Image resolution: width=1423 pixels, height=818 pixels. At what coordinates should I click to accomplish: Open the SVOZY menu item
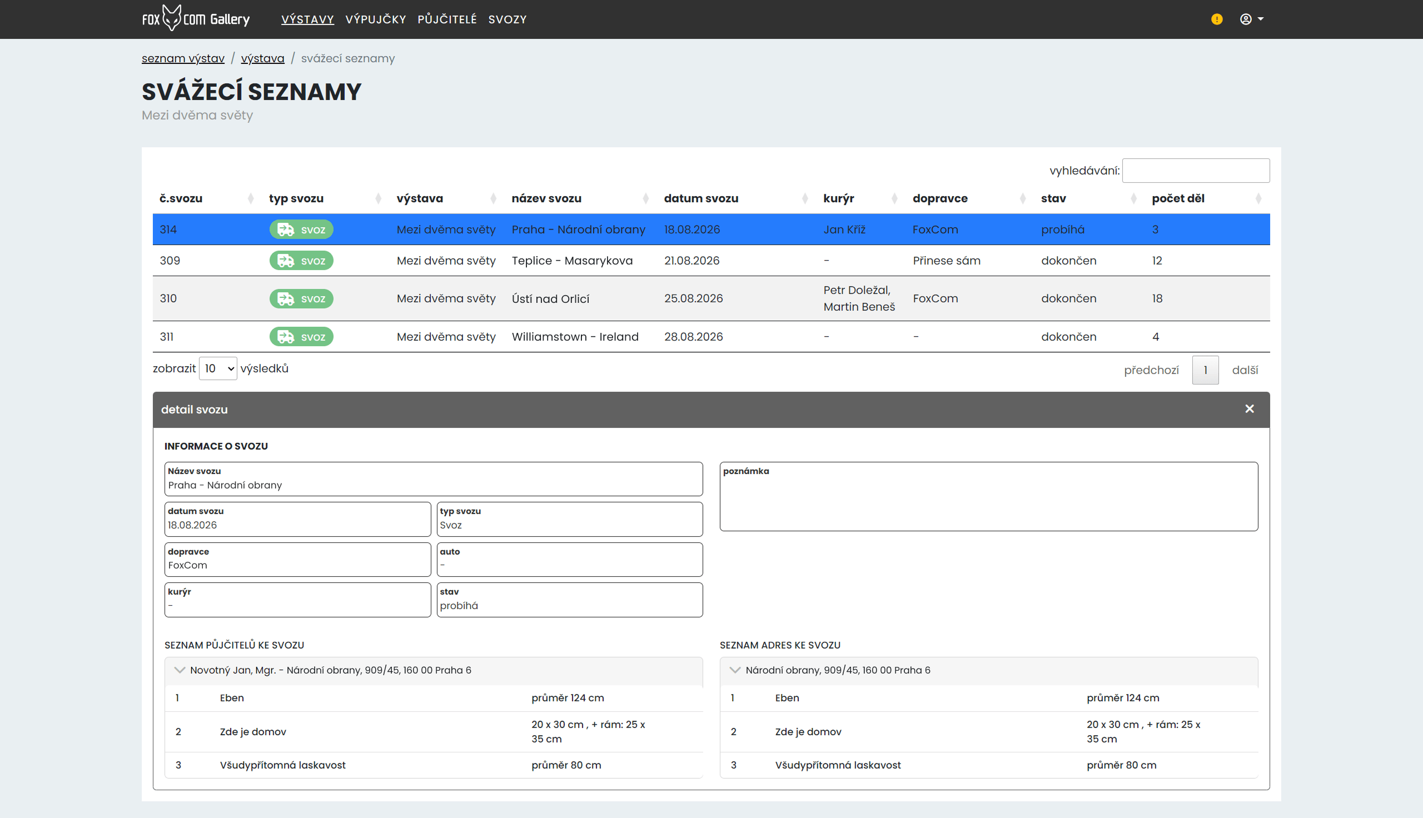click(x=507, y=19)
